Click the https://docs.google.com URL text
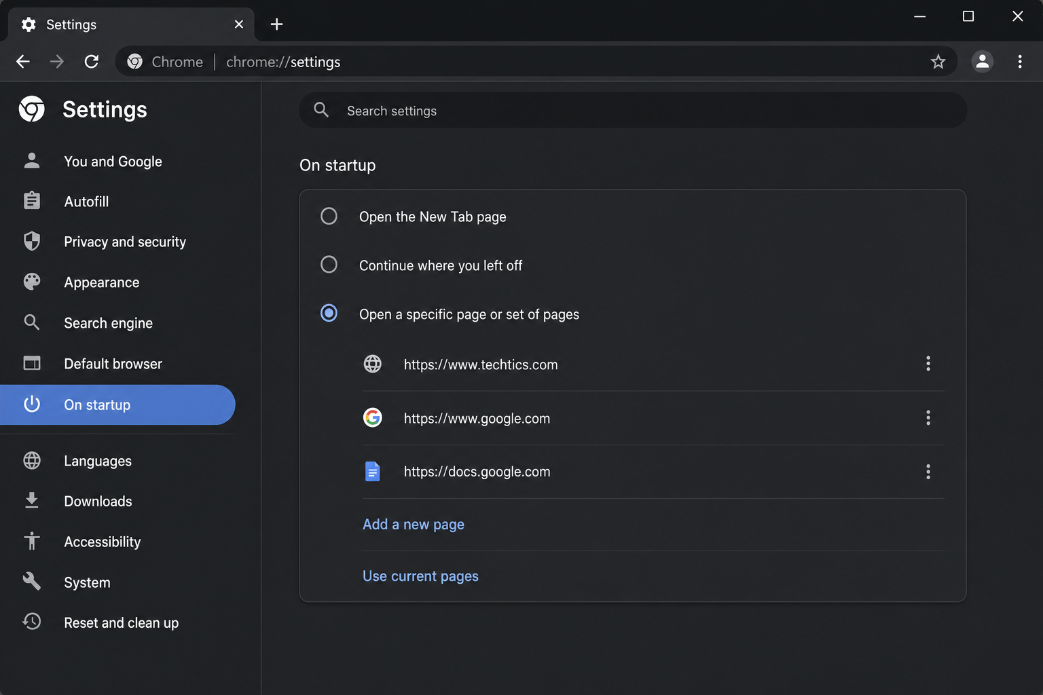The width and height of the screenshot is (1043, 695). coord(477,472)
